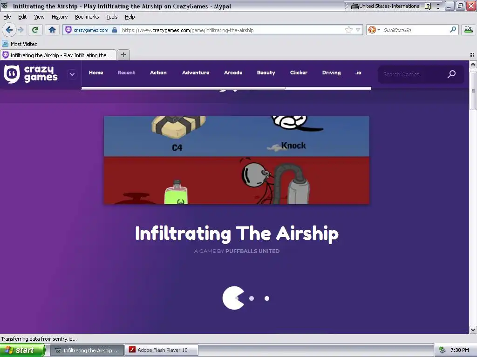477x357 pixels.
Task: Click the forward navigation arrow
Action: pos(20,30)
